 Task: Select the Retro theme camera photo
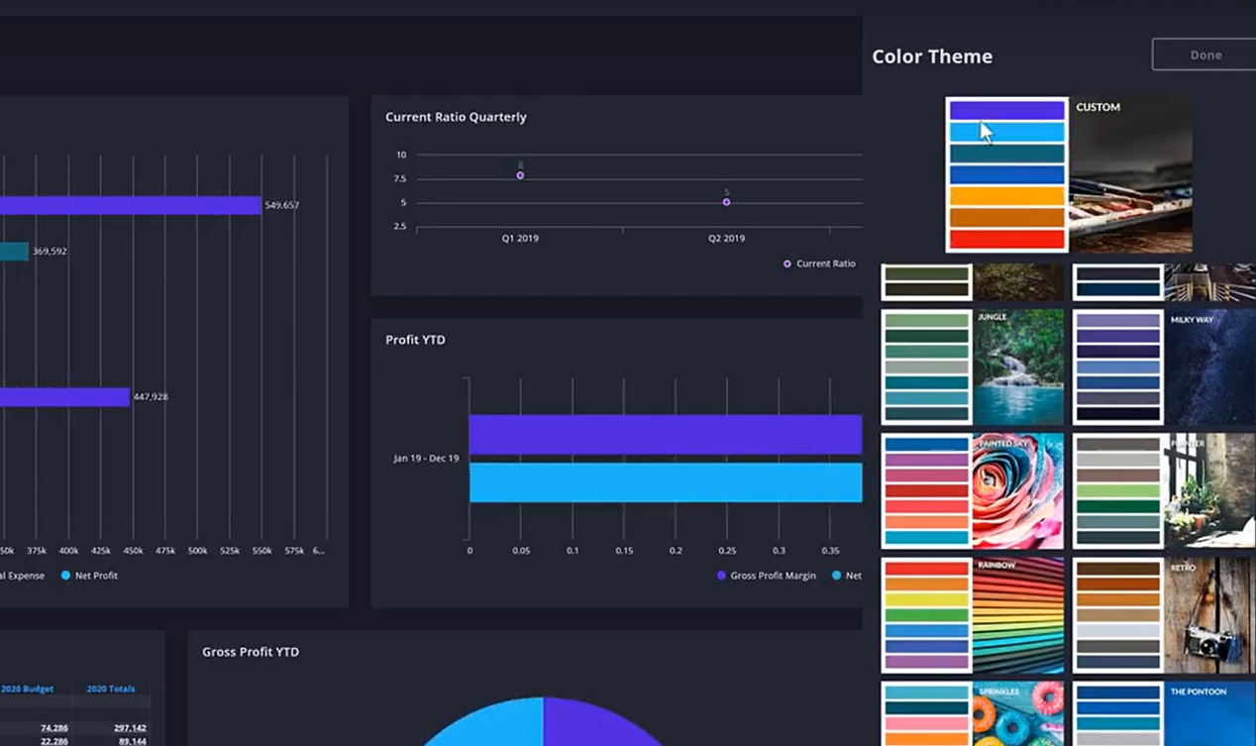pyautogui.click(x=1210, y=615)
